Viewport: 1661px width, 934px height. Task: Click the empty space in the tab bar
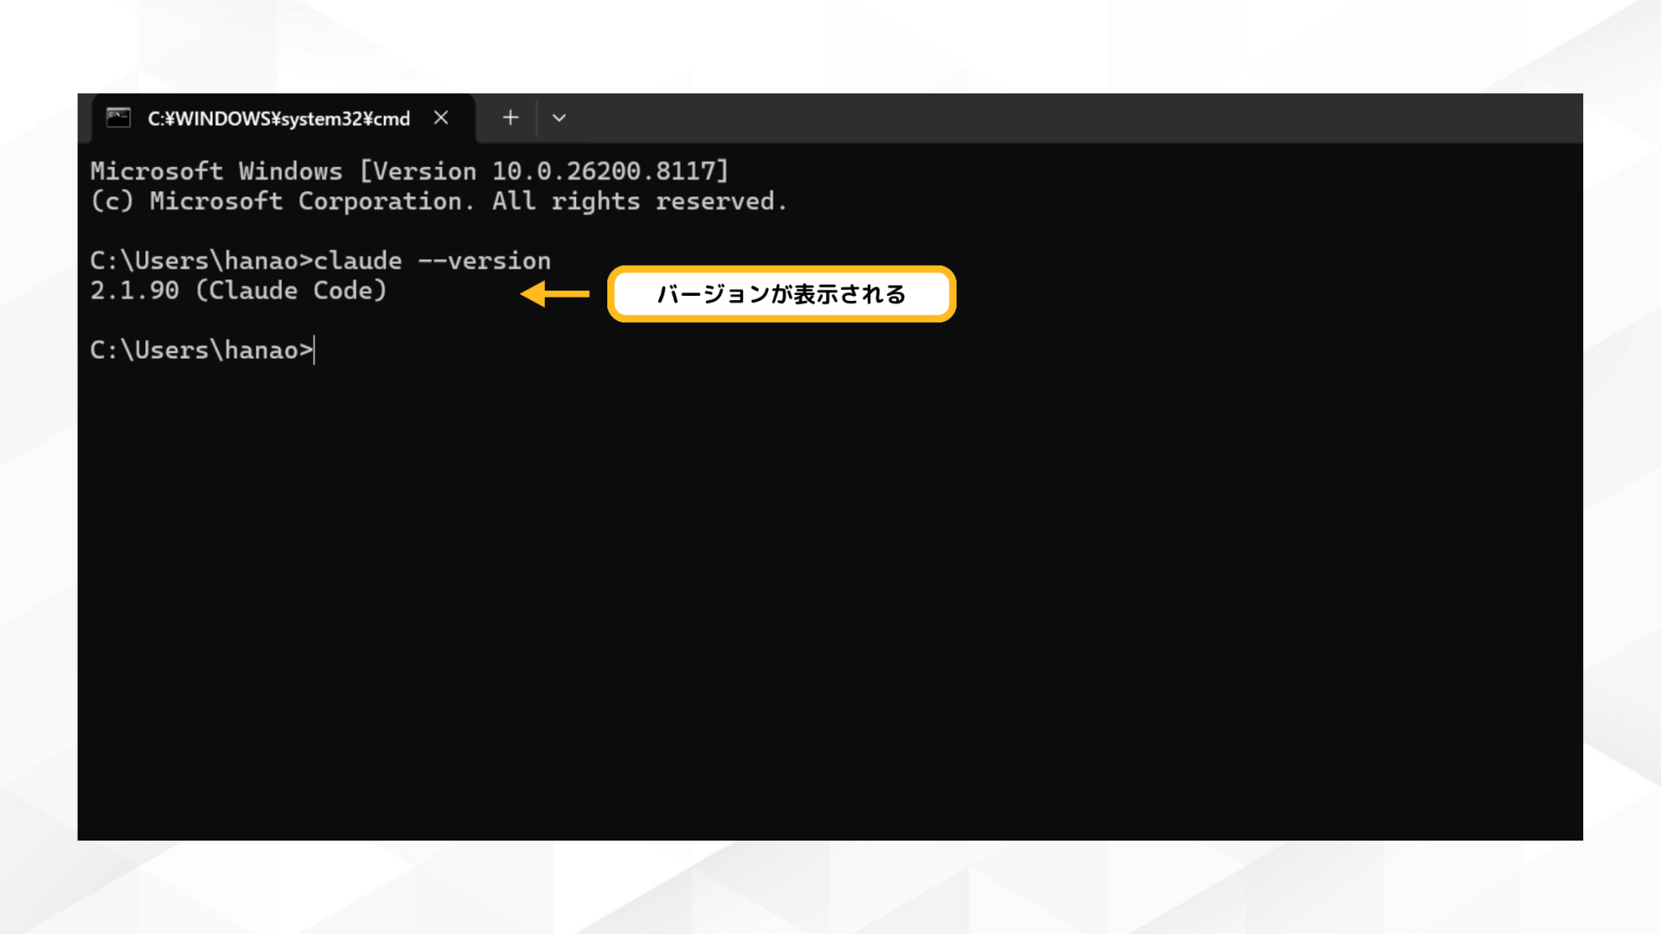[1038, 118]
